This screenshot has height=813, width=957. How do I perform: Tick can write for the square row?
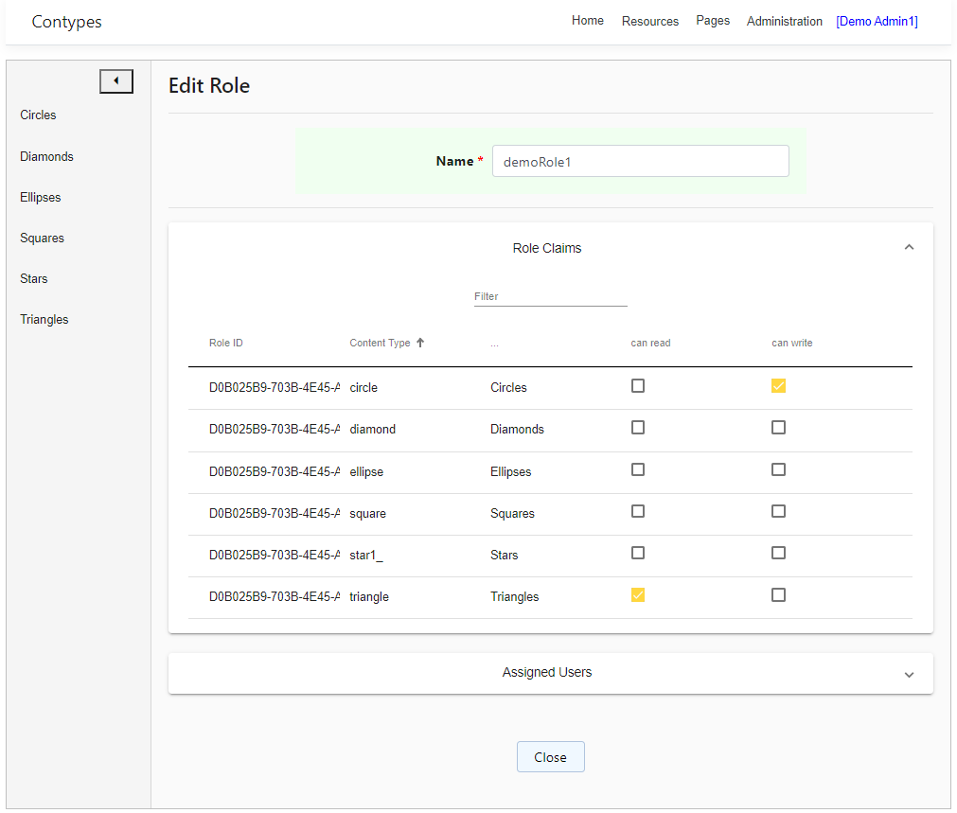pyautogui.click(x=778, y=511)
